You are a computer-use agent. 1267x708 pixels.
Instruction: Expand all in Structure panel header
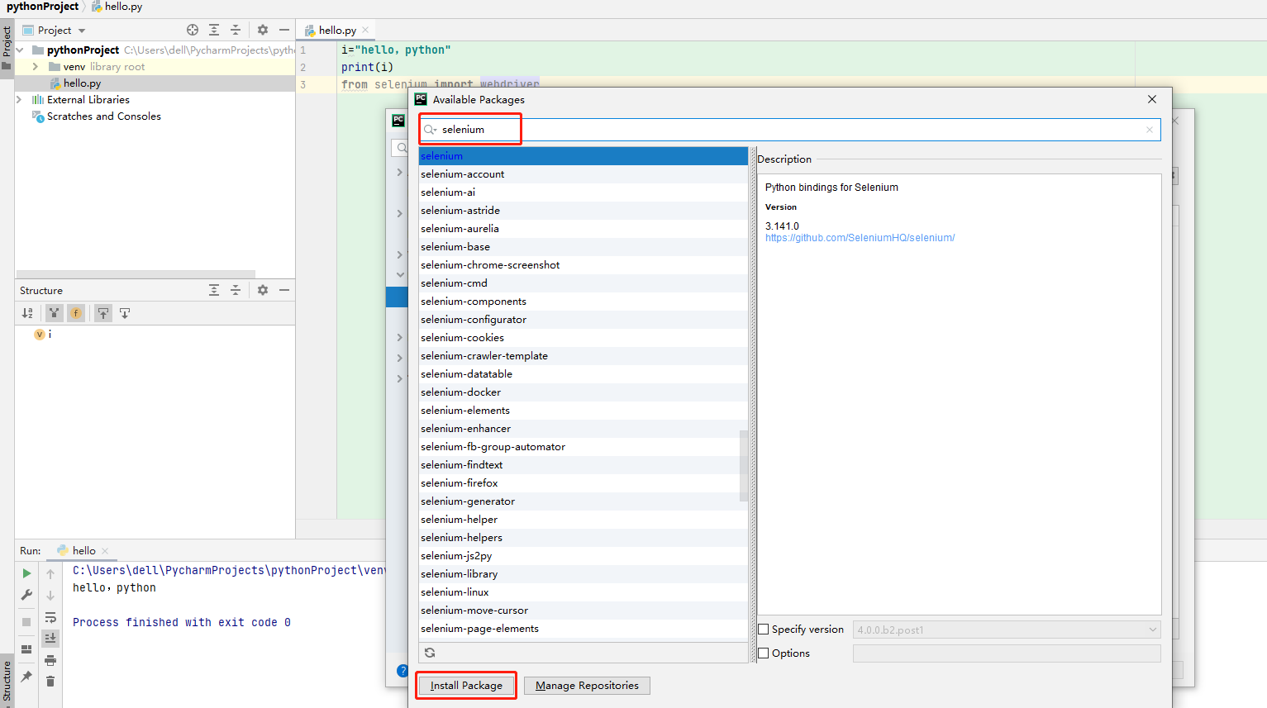[x=214, y=290]
